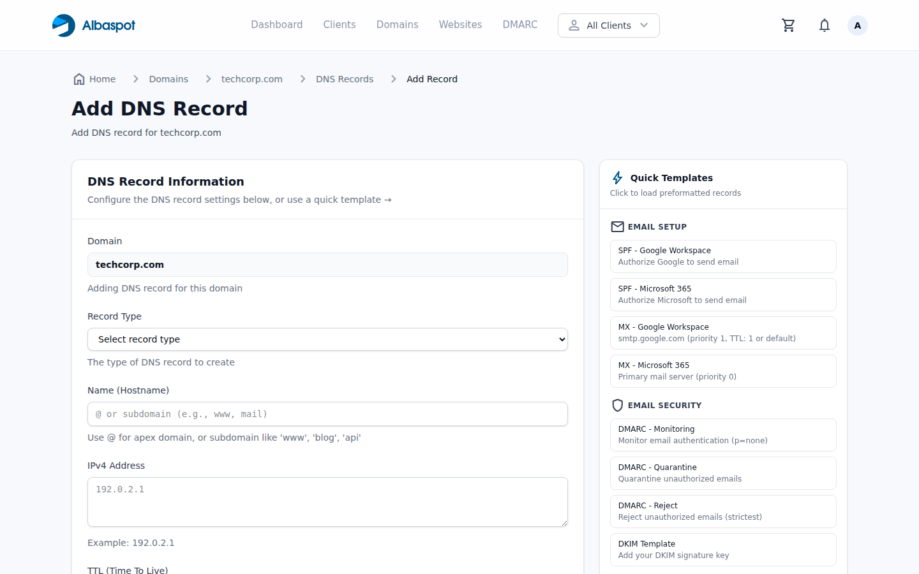Switch to the DMARC section
919x574 pixels.
tap(519, 25)
